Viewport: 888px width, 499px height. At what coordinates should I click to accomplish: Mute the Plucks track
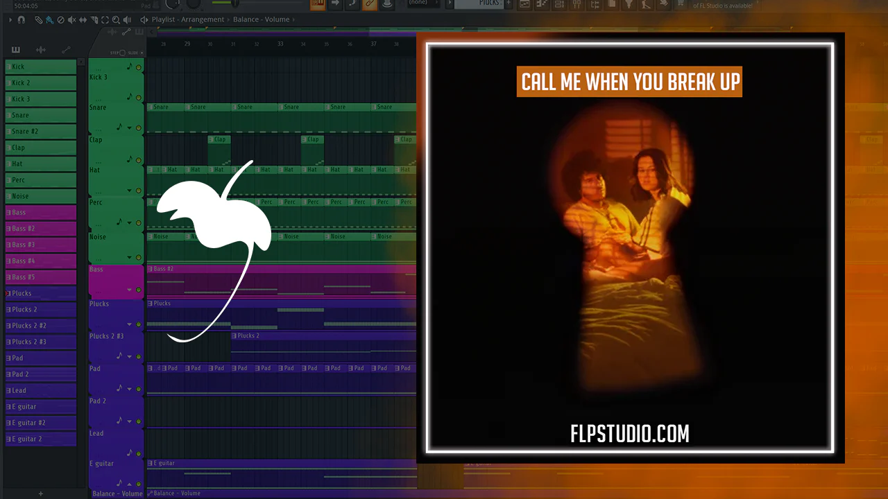click(x=139, y=324)
